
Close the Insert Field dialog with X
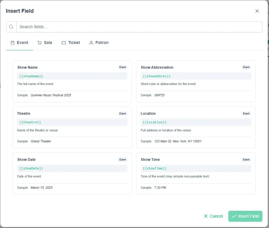coord(257,11)
